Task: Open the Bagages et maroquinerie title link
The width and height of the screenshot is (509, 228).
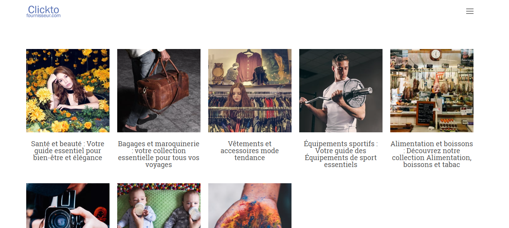Action: click(159, 154)
